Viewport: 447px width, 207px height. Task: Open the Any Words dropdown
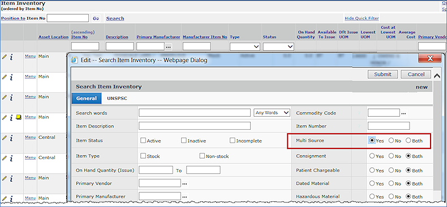pos(272,113)
